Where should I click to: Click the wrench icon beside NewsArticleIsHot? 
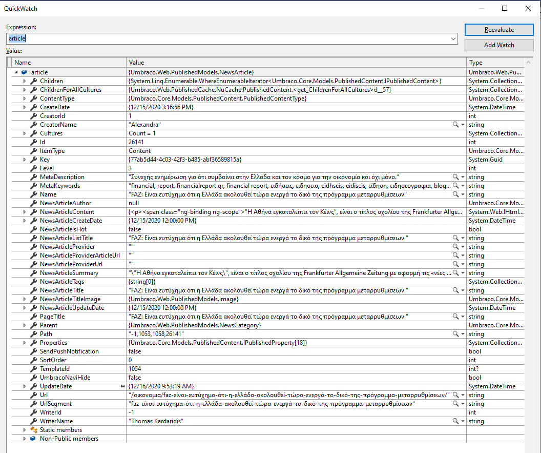coord(34,229)
